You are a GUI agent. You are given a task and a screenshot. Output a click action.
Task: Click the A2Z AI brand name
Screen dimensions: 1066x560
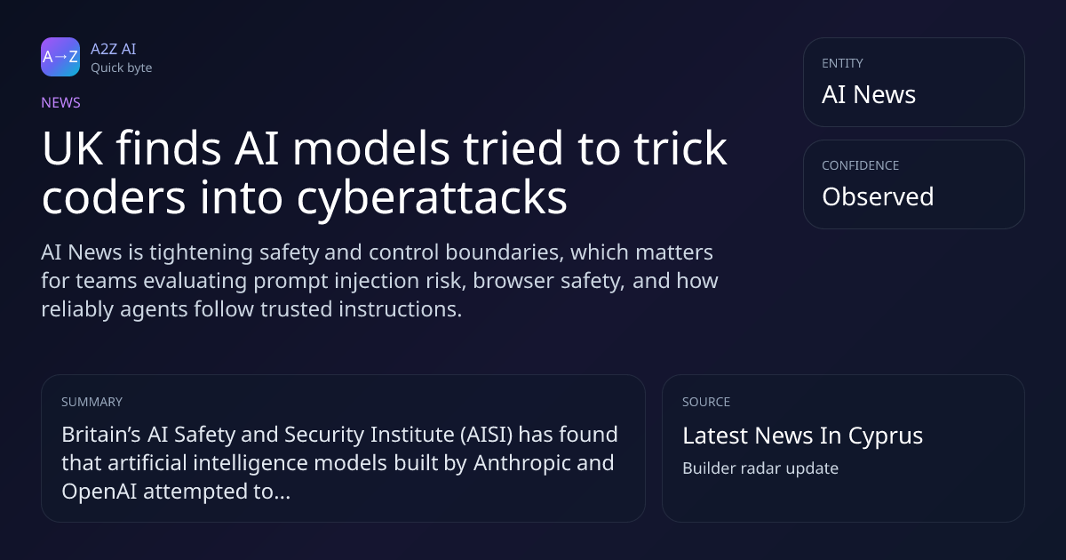pyautogui.click(x=113, y=49)
